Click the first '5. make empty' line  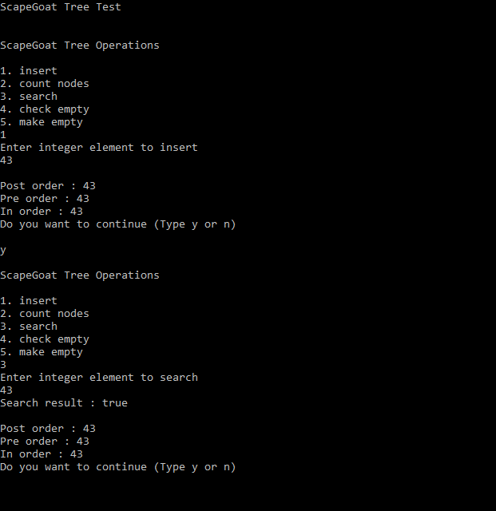pos(42,122)
